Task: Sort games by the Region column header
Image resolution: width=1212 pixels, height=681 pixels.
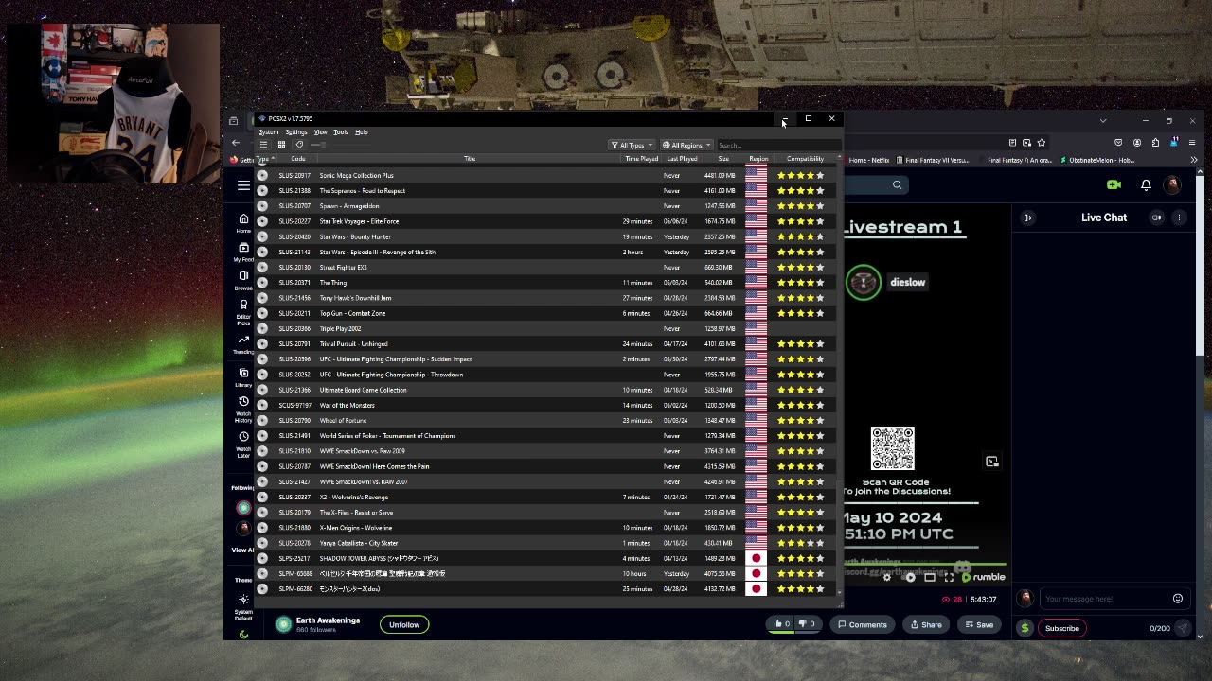Action: [x=758, y=159]
